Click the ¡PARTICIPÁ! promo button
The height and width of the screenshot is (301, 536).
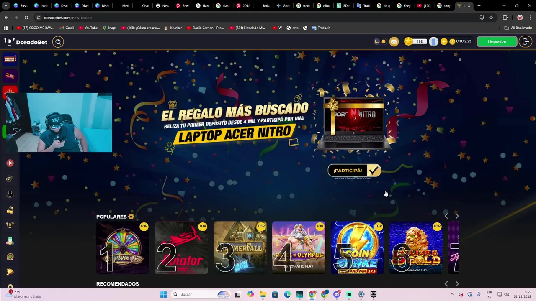tap(354, 171)
